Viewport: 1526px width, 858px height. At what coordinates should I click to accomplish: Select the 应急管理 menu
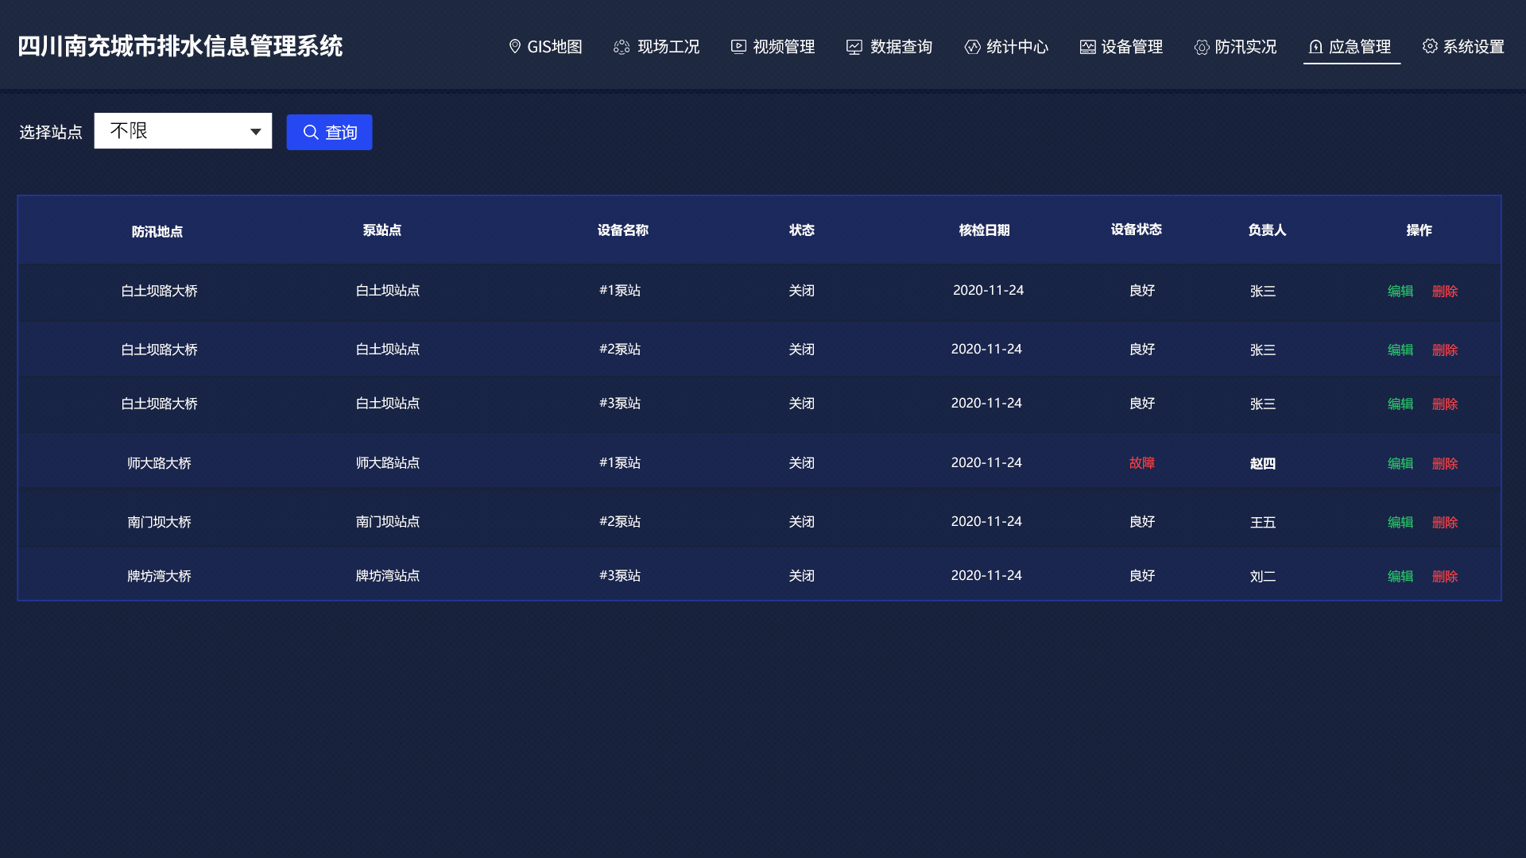(1350, 47)
